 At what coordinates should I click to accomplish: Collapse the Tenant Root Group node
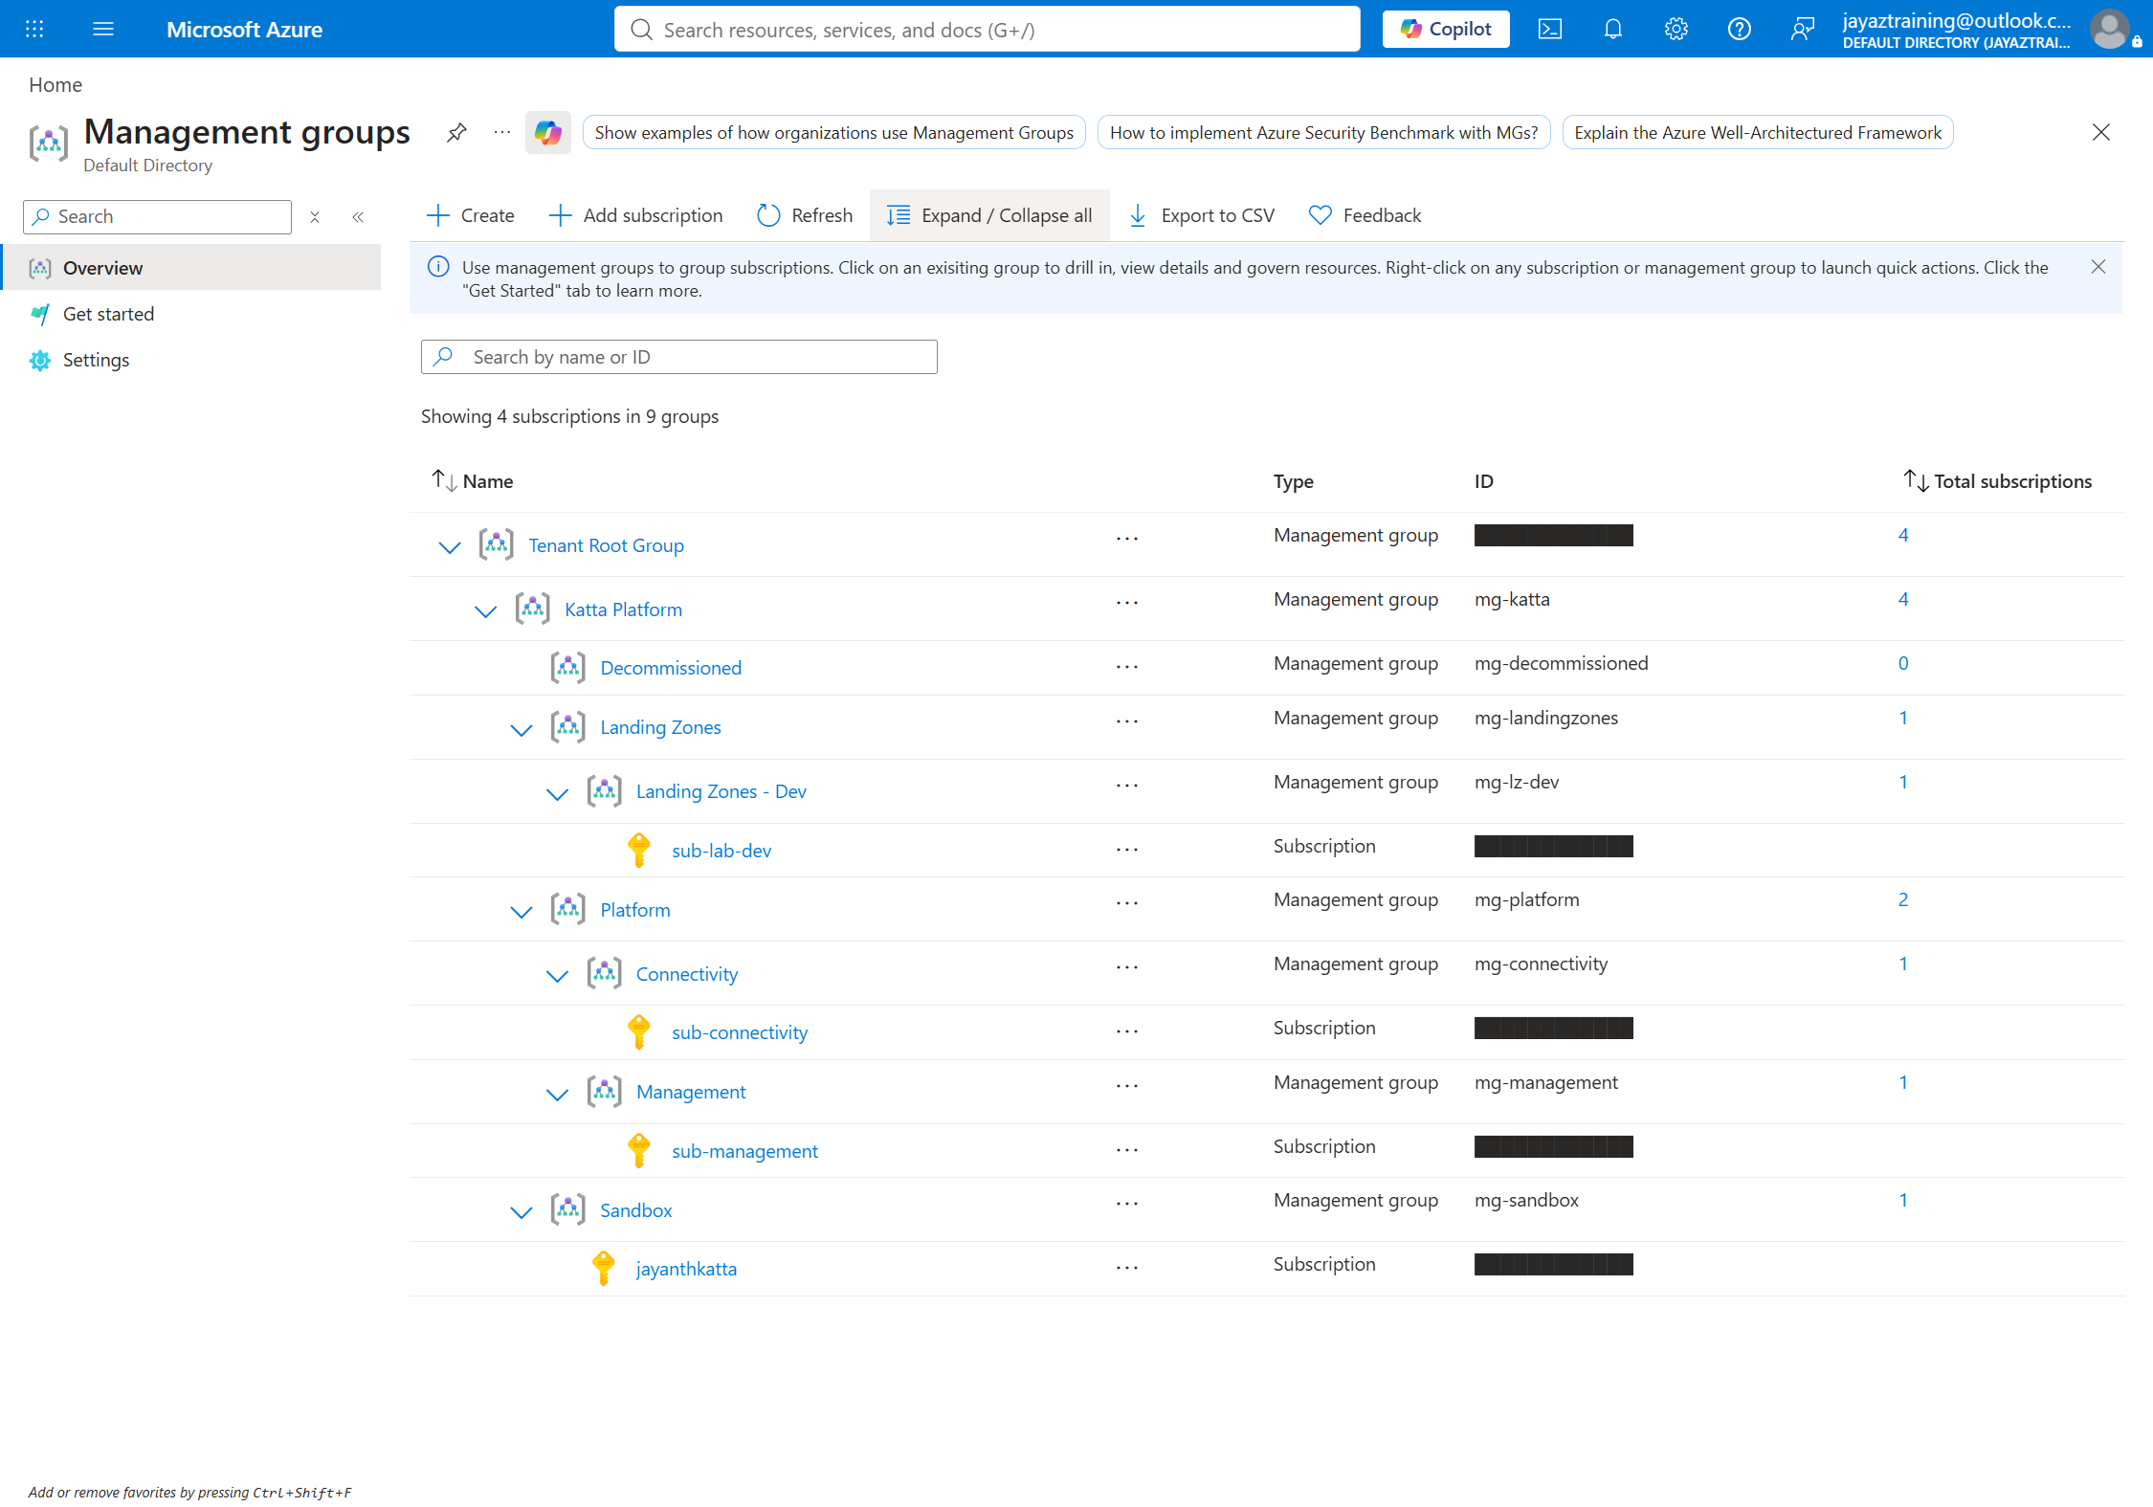[450, 547]
